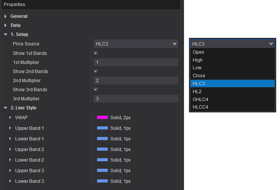Disable Show 3rd Bands checkbox
Viewport: 280px width, 190px height.
tap(96, 90)
